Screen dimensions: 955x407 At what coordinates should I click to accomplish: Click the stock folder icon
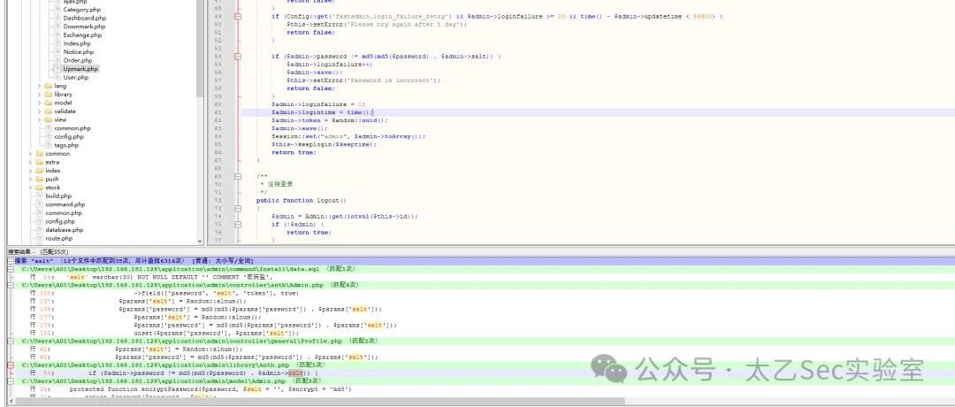point(40,188)
